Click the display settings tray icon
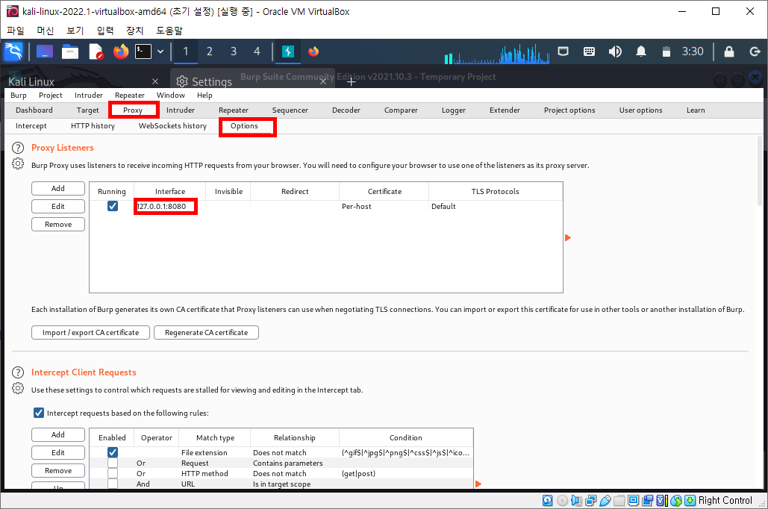 [x=563, y=51]
